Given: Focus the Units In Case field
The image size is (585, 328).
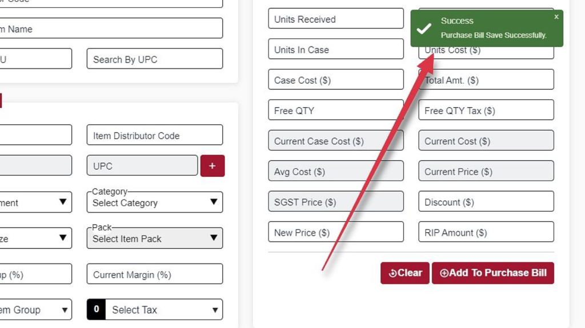Looking at the screenshot, I should (x=336, y=49).
